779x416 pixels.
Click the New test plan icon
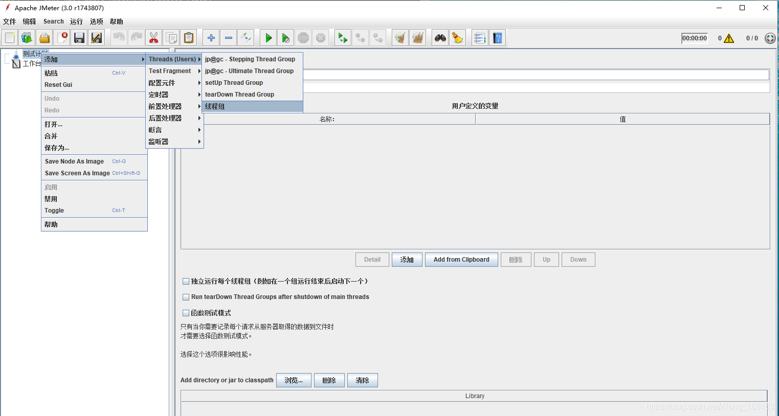[x=10, y=38]
